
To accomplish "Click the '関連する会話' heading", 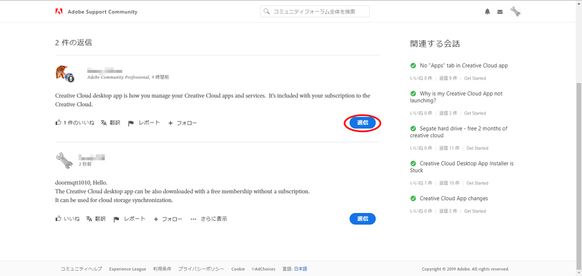I will point(435,44).
